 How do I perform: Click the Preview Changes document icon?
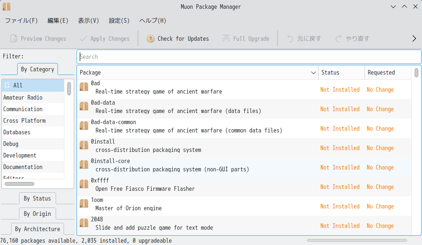point(14,39)
